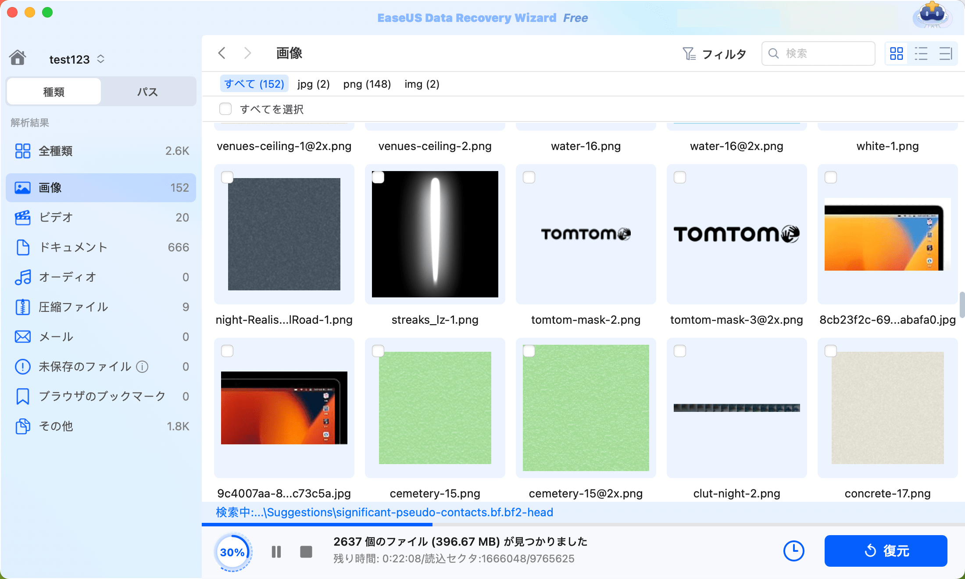Check the cemetery-15@2x.png checkbox

[x=529, y=351]
